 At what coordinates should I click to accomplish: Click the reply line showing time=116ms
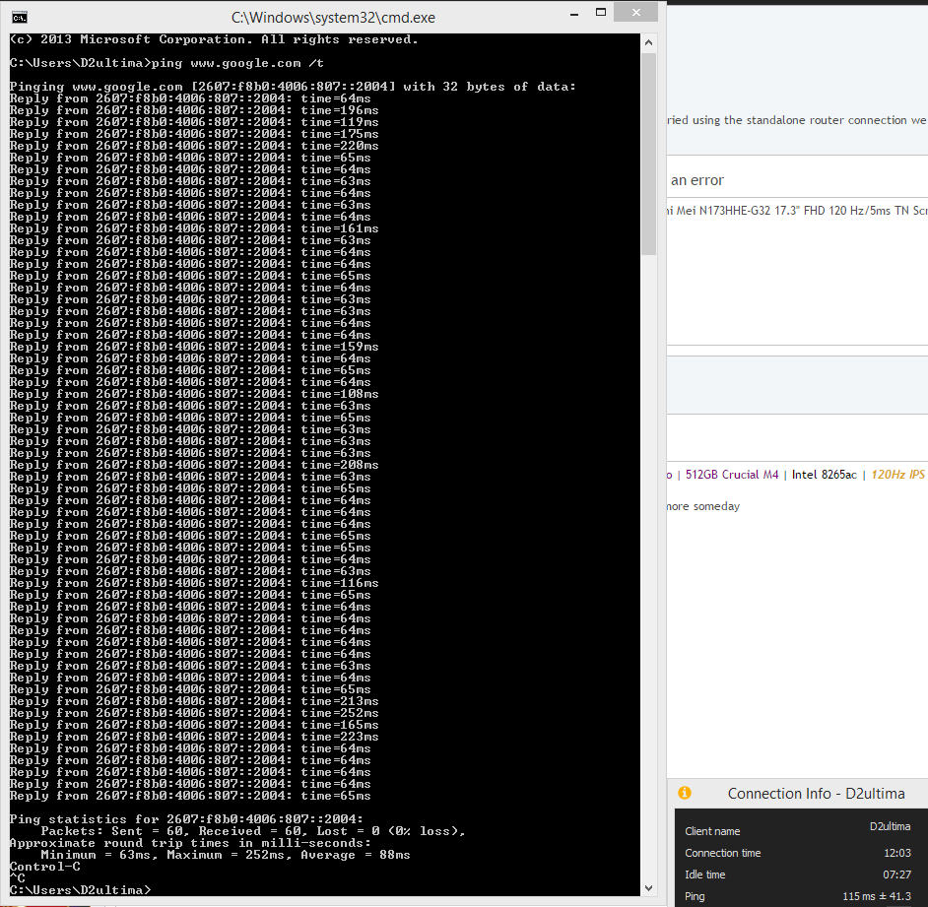pos(194,583)
